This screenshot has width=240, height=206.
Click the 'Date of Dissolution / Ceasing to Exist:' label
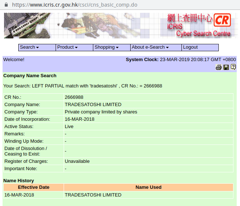(x=26, y=151)
